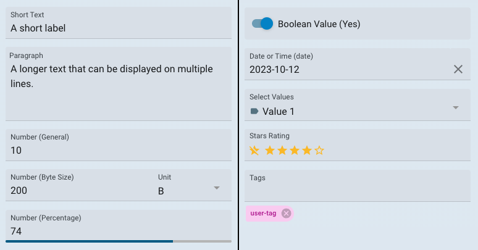Set rating to two stars
The width and height of the screenshot is (478, 250).
pyautogui.click(x=282, y=150)
